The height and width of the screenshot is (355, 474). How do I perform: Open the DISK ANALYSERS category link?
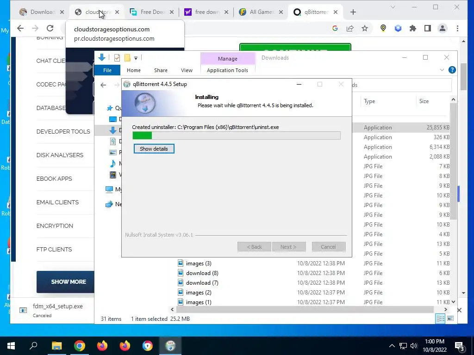point(60,155)
